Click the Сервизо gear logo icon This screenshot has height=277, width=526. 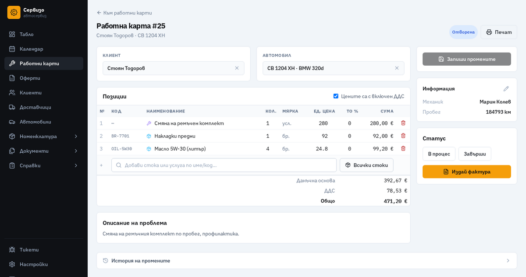point(14,12)
